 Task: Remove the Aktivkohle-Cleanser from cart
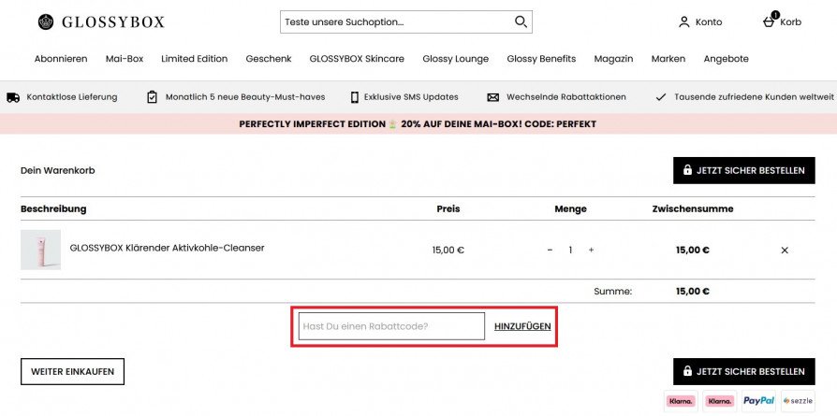tap(785, 251)
